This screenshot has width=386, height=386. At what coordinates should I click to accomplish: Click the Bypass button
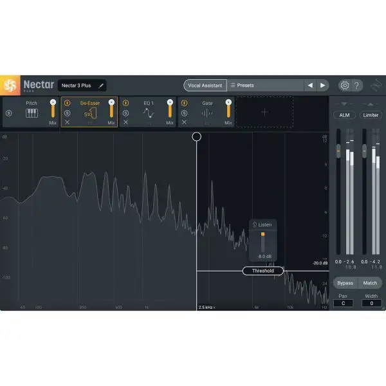[345, 283]
